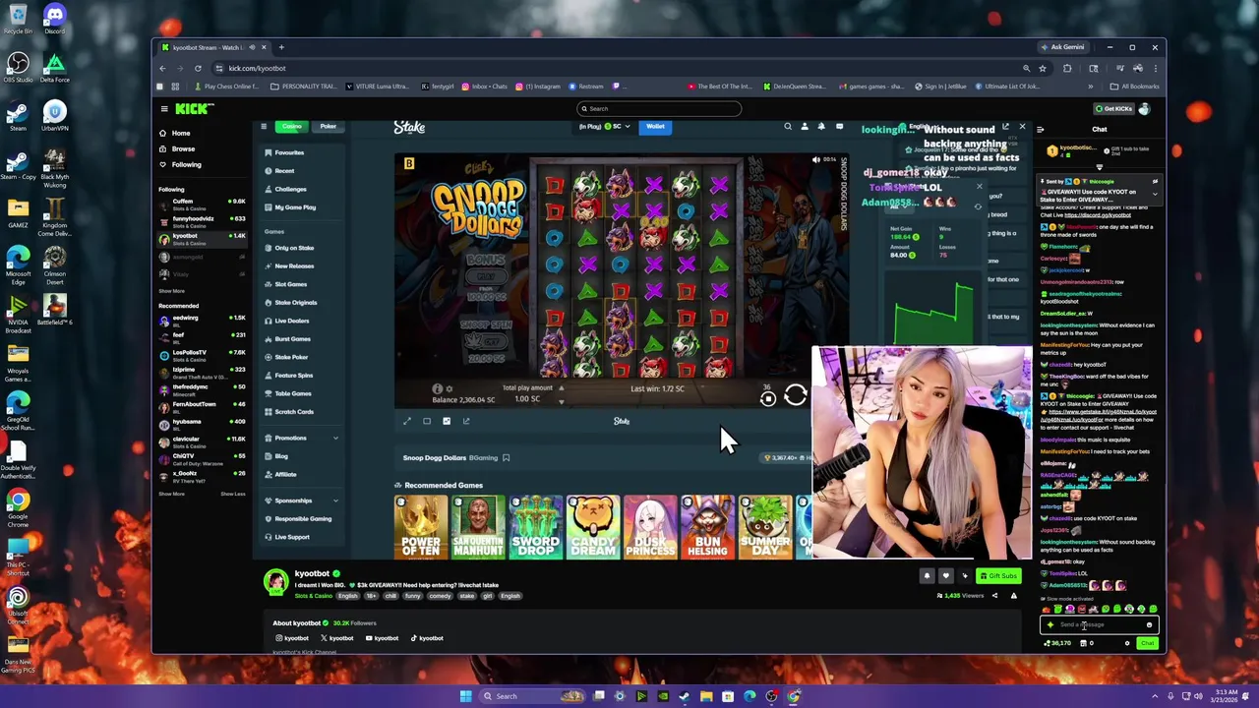Image resolution: width=1259 pixels, height=708 pixels.
Task: Open game info icon near balance
Action: click(x=438, y=389)
